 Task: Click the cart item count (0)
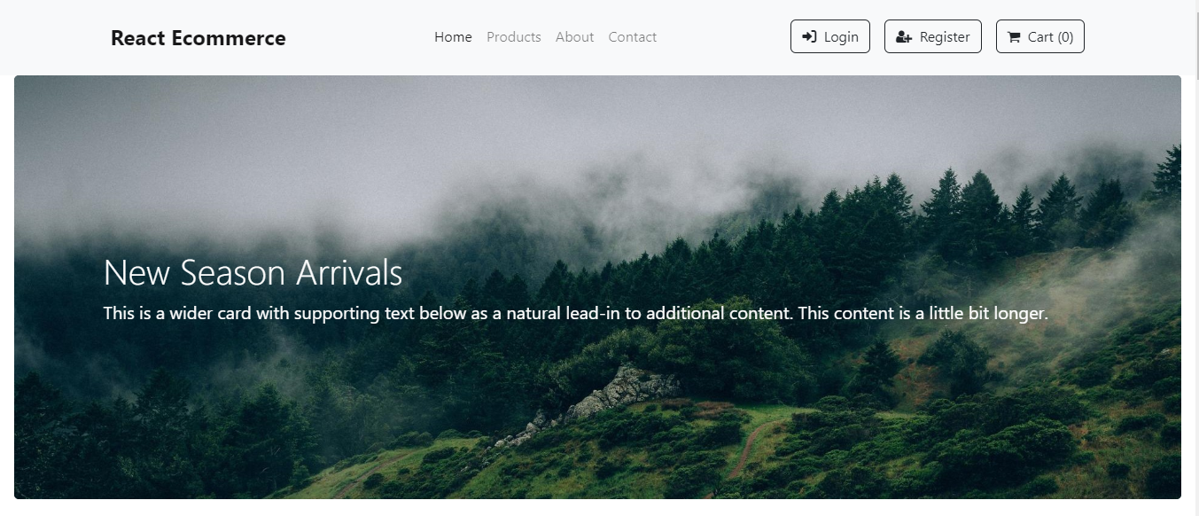point(1065,37)
